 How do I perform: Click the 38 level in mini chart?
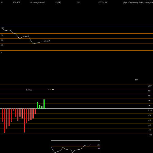(x=99, y=145)
